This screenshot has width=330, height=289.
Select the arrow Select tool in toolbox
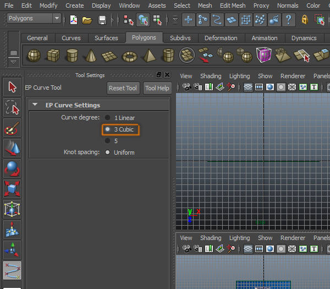coord(12,87)
